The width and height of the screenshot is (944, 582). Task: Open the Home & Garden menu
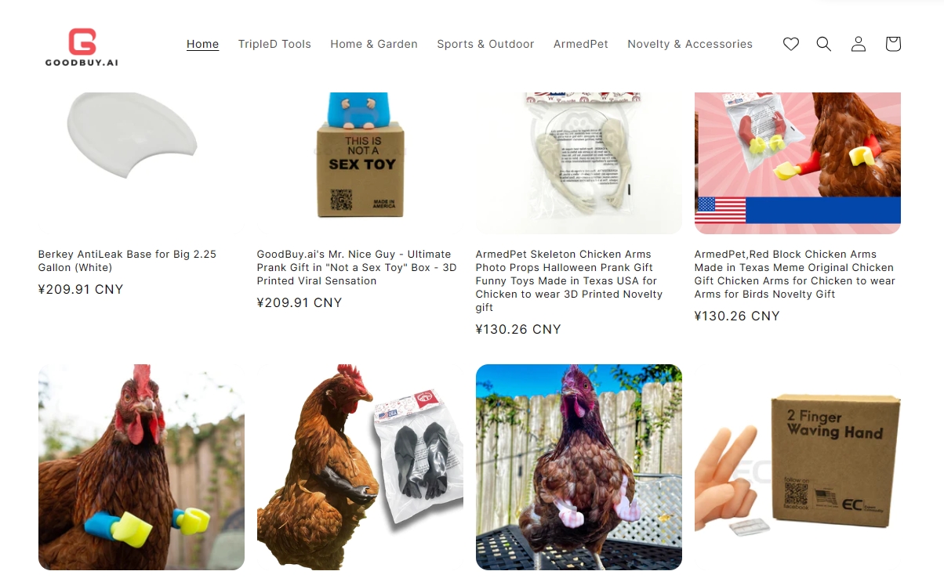tap(374, 44)
